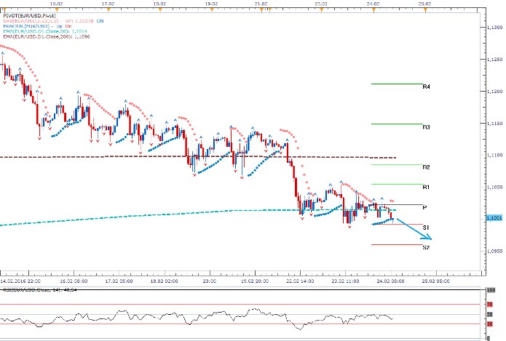
Task: Select the P pivot level label
Action: [x=424, y=207]
